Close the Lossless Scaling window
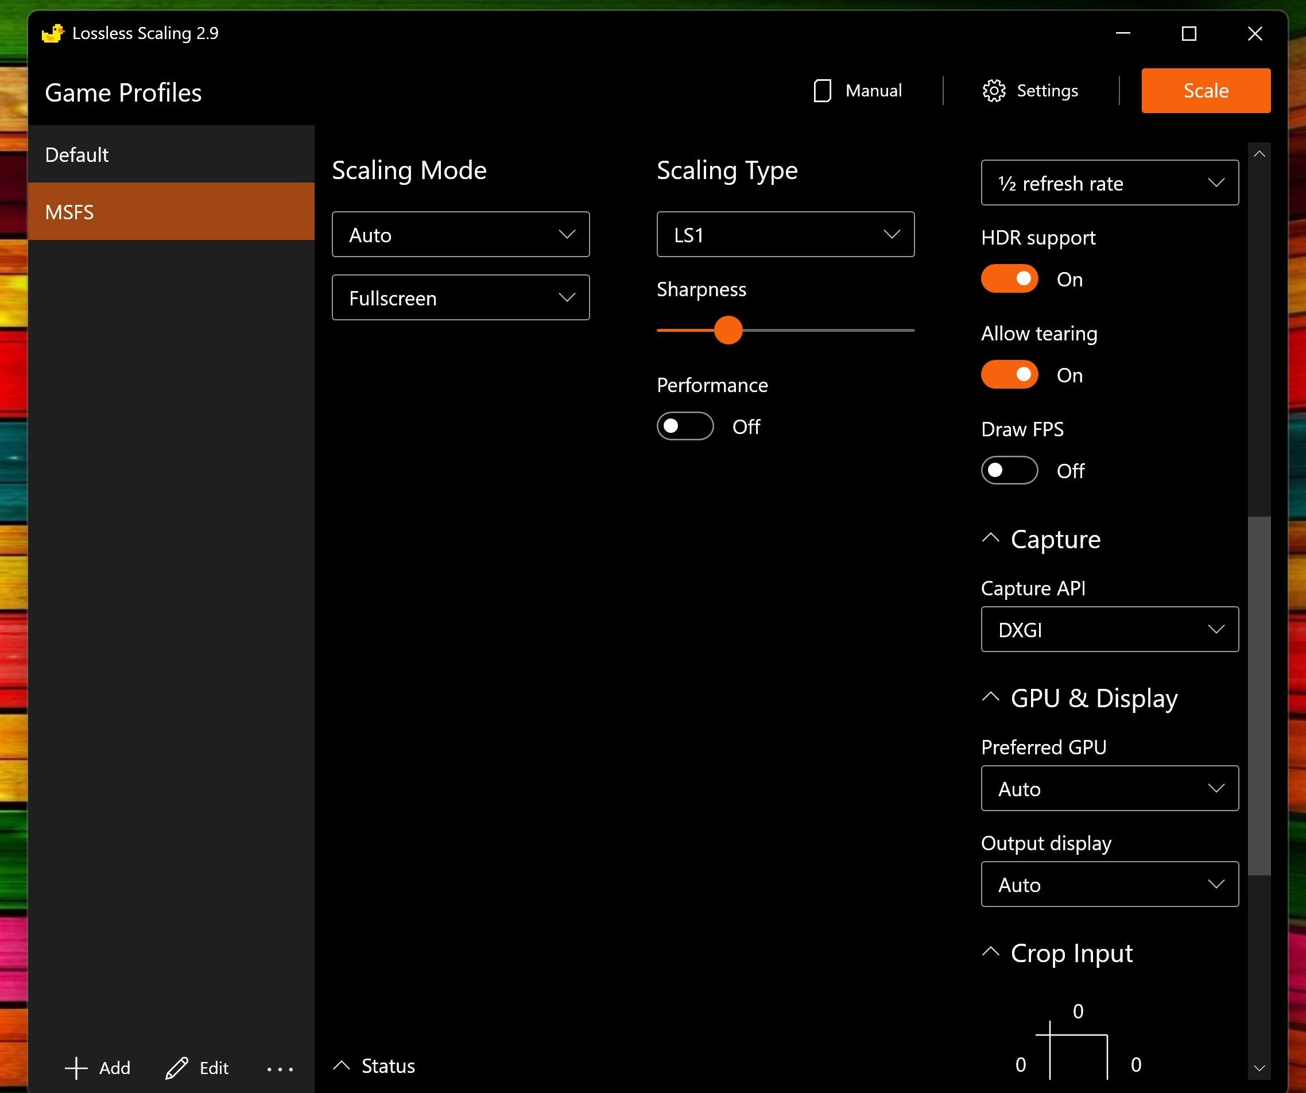The image size is (1306, 1093). pos(1255,33)
